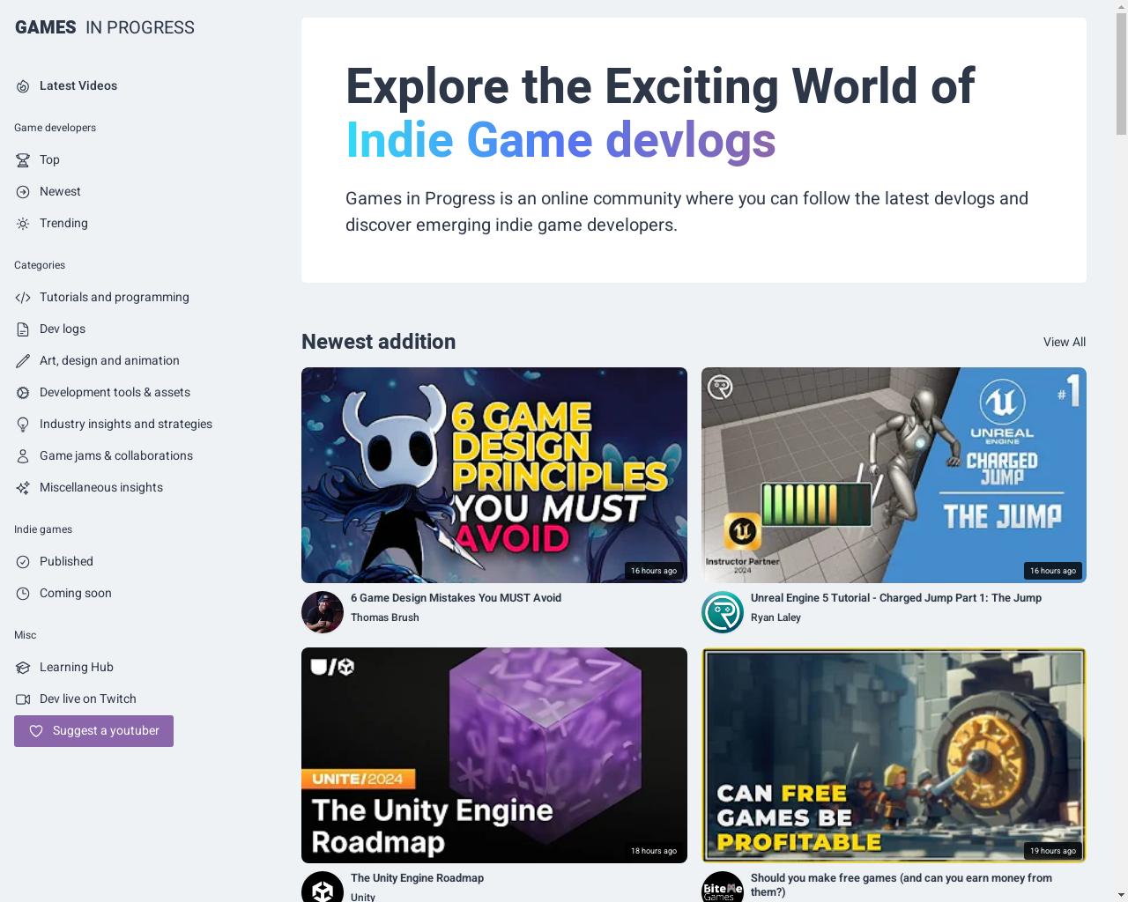Click the heart icon in Suggest a youtuber
Viewport: 1128px width, 902px height.
click(x=36, y=731)
